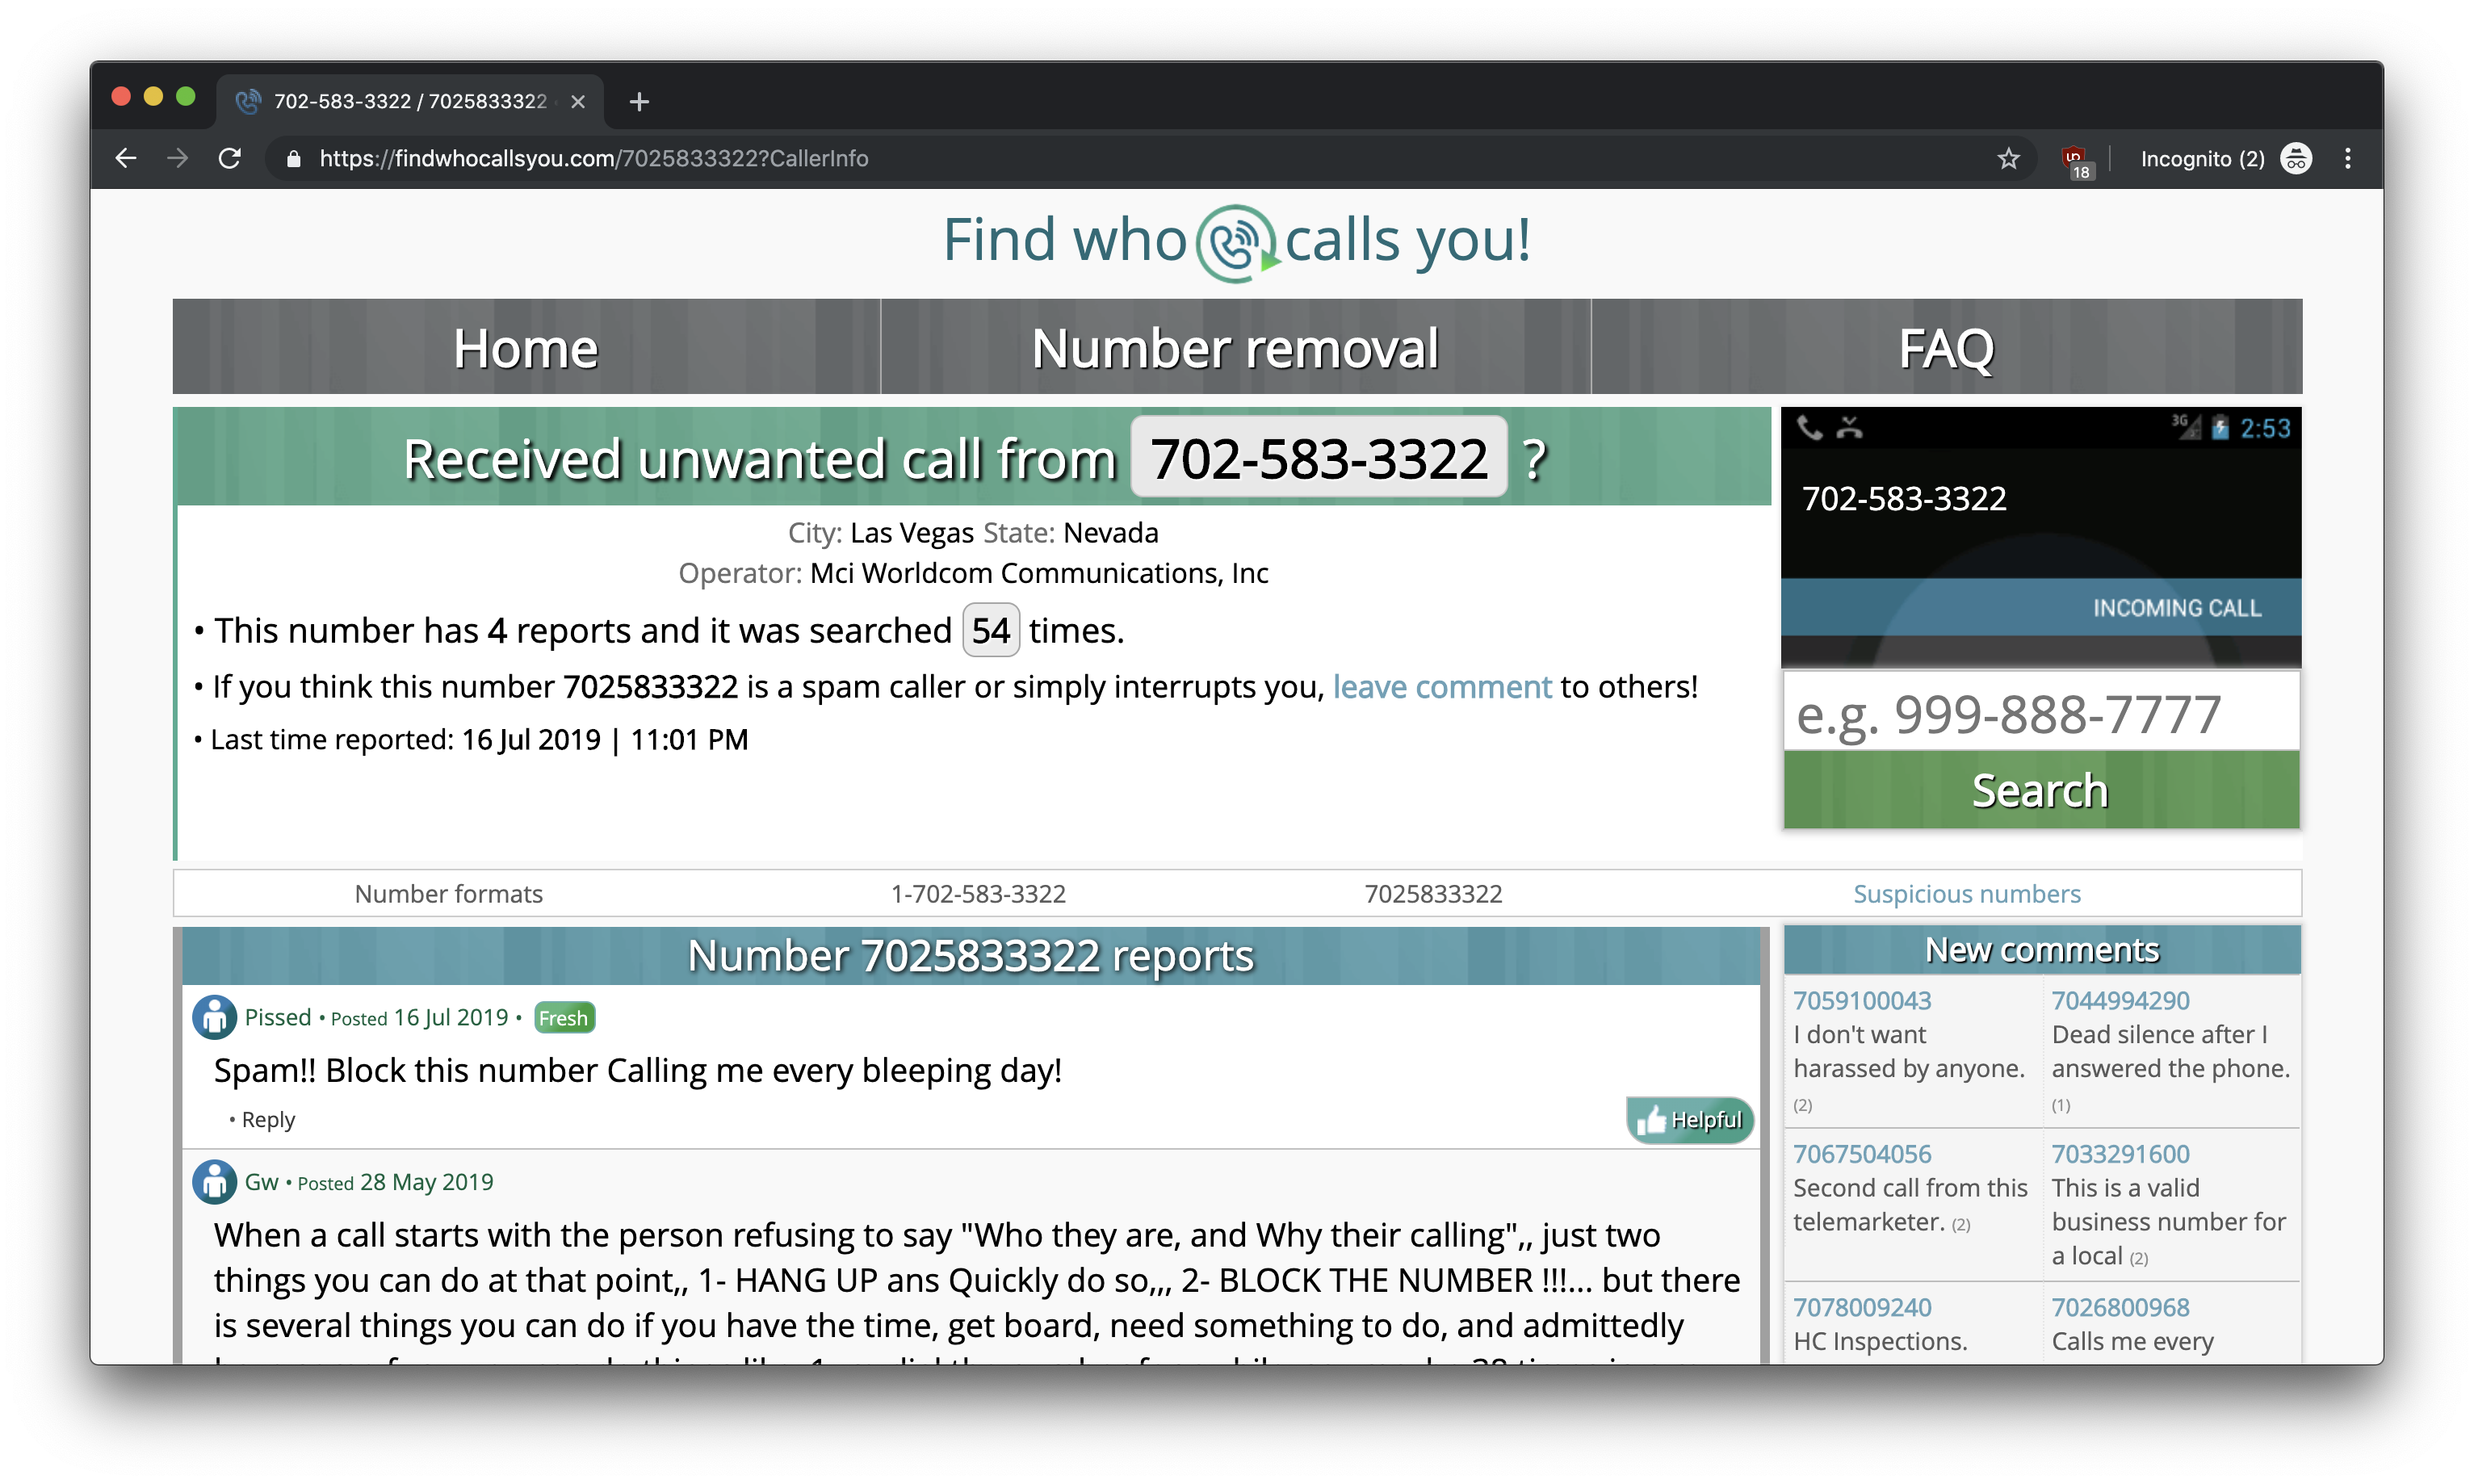Image resolution: width=2474 pixels, height=1484 pixels.
Task: Open Chrome three-dot menu
Action: 2347,158
